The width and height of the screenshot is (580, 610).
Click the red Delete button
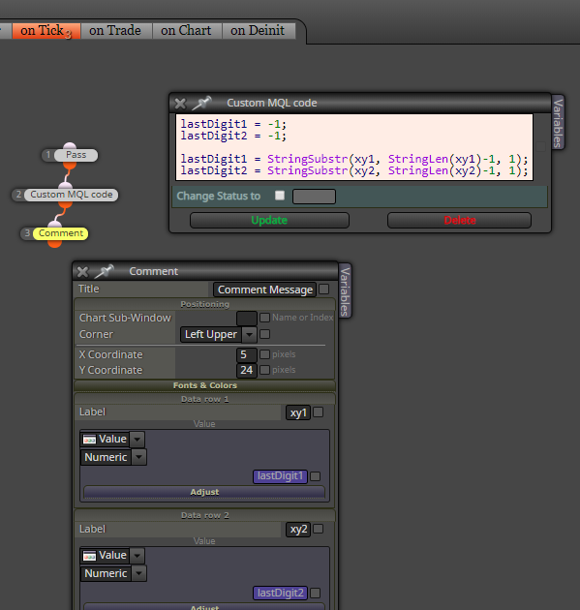[x=459, y=220]
